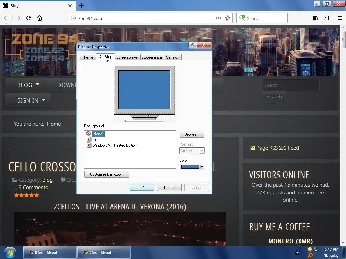Click Cancel in Display Properties

point(169,188)
